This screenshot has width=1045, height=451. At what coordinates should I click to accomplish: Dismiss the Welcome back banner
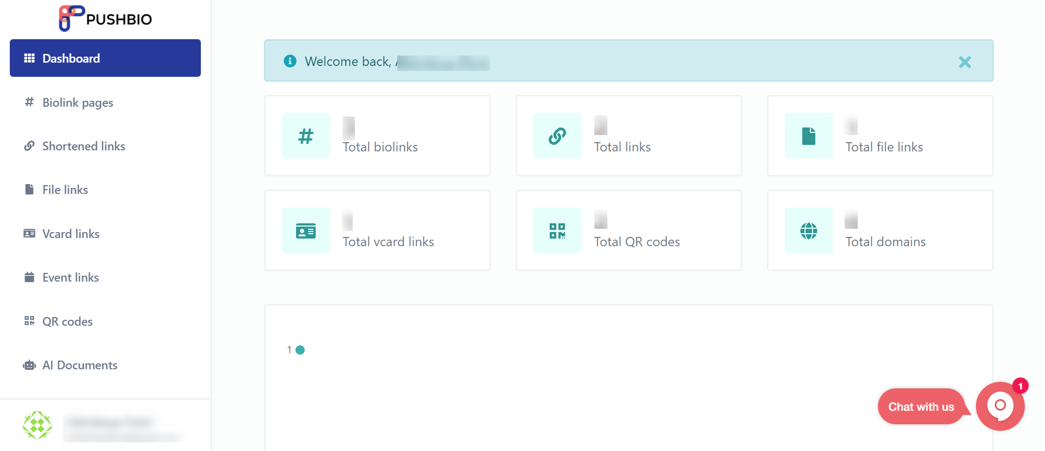click(965, 62)
